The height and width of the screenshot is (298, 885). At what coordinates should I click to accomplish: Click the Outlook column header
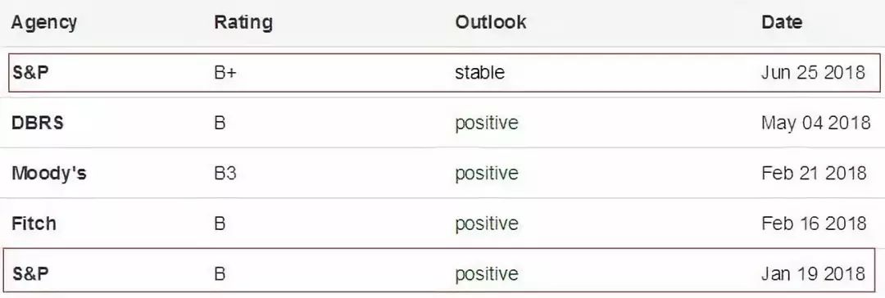pyautogui.click(x=491, y=22)
